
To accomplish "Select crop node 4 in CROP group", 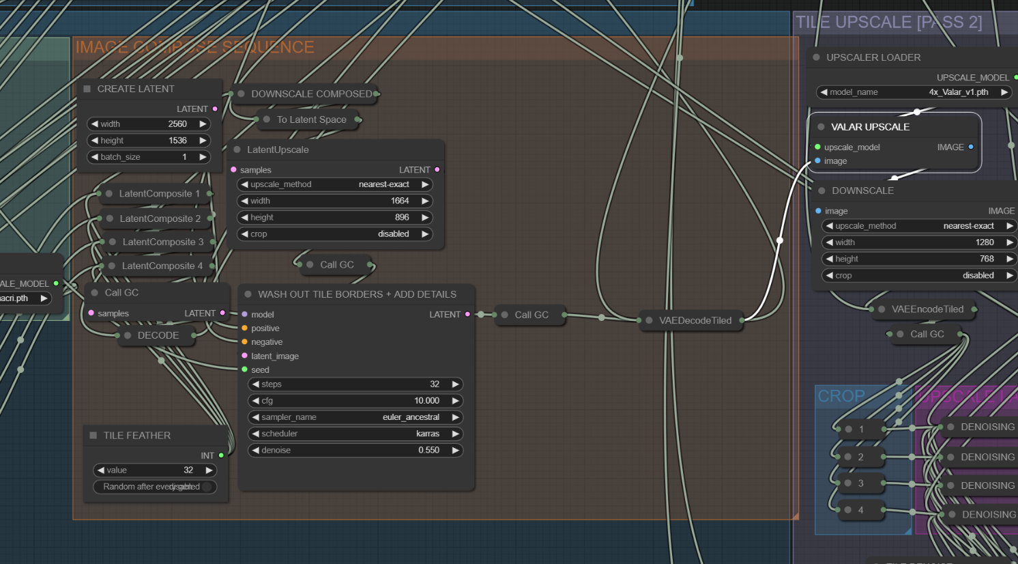I will 861,509.
